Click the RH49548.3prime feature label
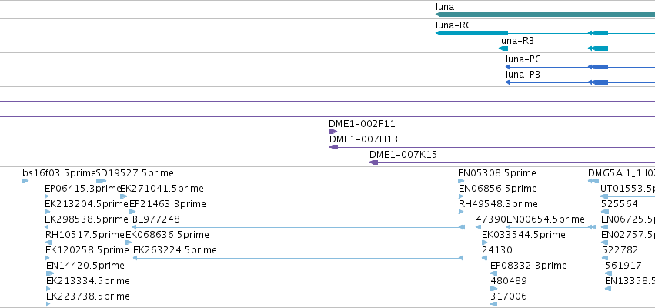This screenshot has width=655, height=308. [498, 204]
